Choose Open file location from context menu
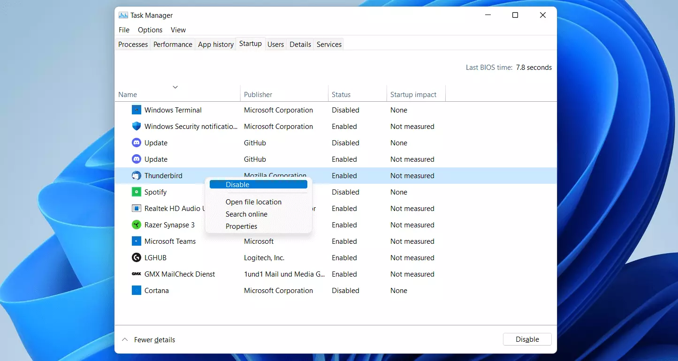 (x=253, y=202)
